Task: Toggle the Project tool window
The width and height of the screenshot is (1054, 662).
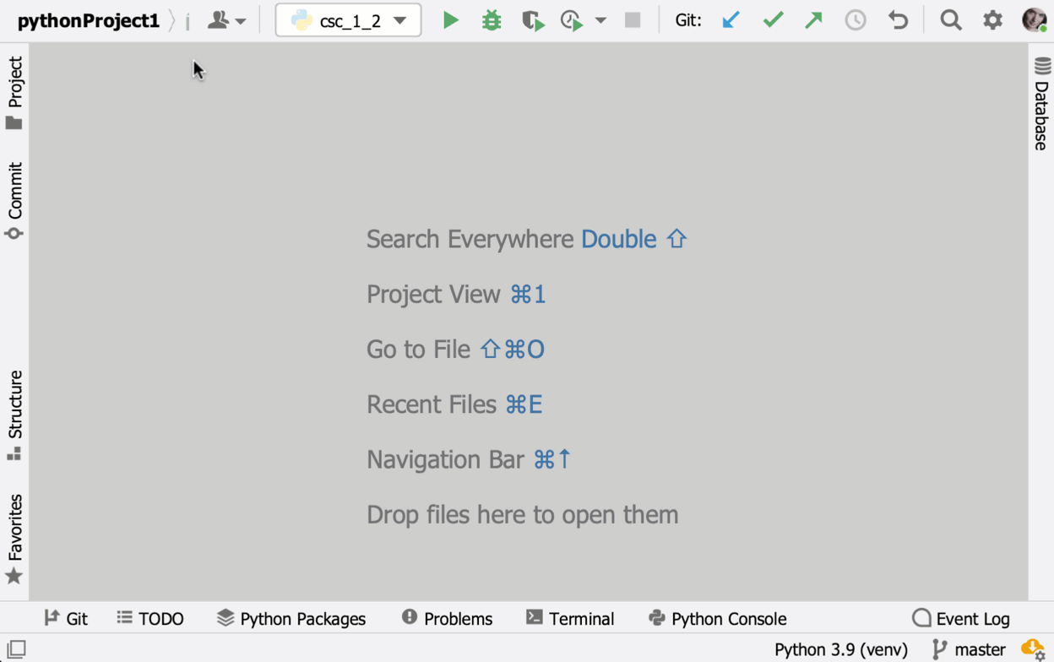Action: pyautogui.click(x=14, y=93)
